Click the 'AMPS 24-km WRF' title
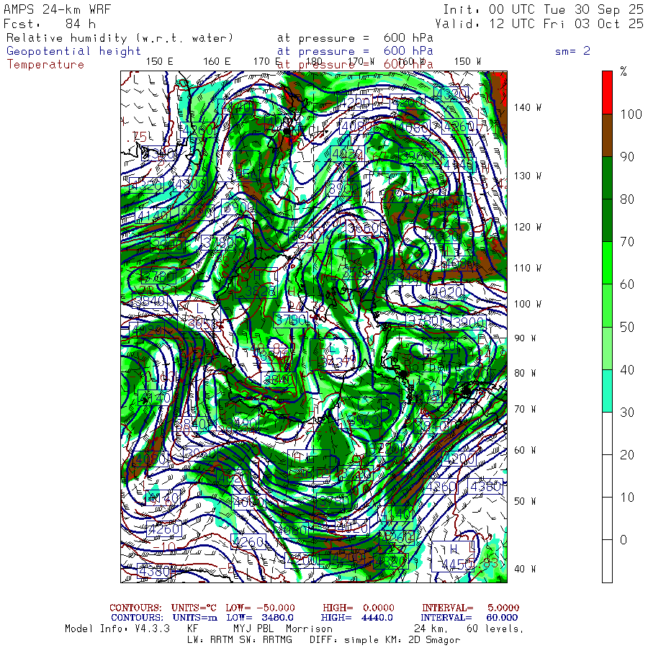The image size is (648, 648). (57, 9)
